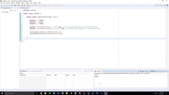Maximize the Console view
Image resolution: width=169 pixels, height=95 pixels.
167,71
